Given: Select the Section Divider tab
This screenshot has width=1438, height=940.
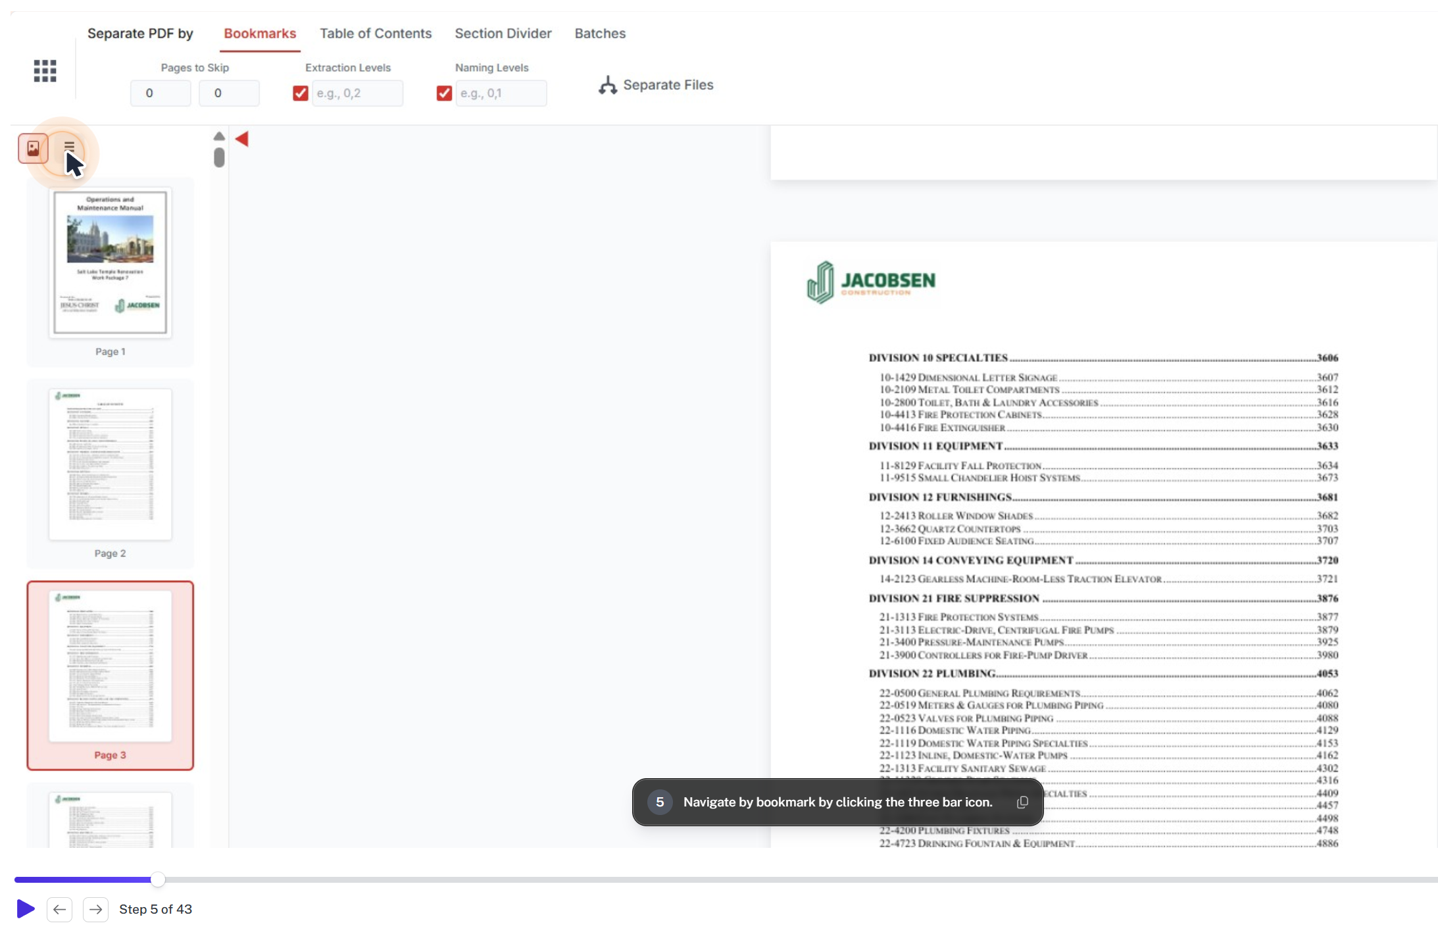Looking at the screenshot, I should pyautogui.click(x=502, y=34).
